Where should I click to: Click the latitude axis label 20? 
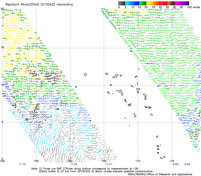coord(2,9)
